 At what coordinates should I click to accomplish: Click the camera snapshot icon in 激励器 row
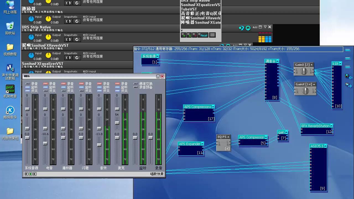68,21
